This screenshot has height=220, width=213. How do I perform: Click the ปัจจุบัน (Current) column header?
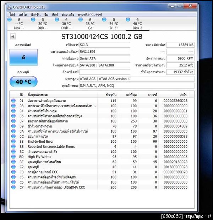108,95
